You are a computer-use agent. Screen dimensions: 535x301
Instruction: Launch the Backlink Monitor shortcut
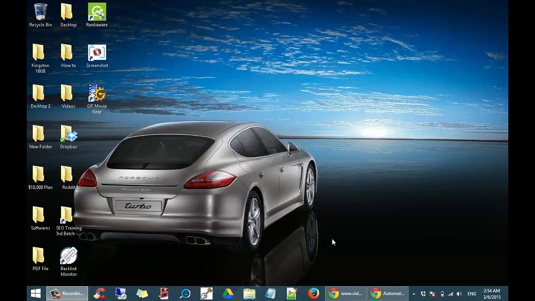tap(69, 262)
